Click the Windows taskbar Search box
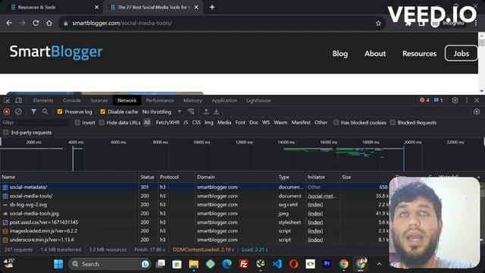The image size is (485, 273). pos(109,264)
